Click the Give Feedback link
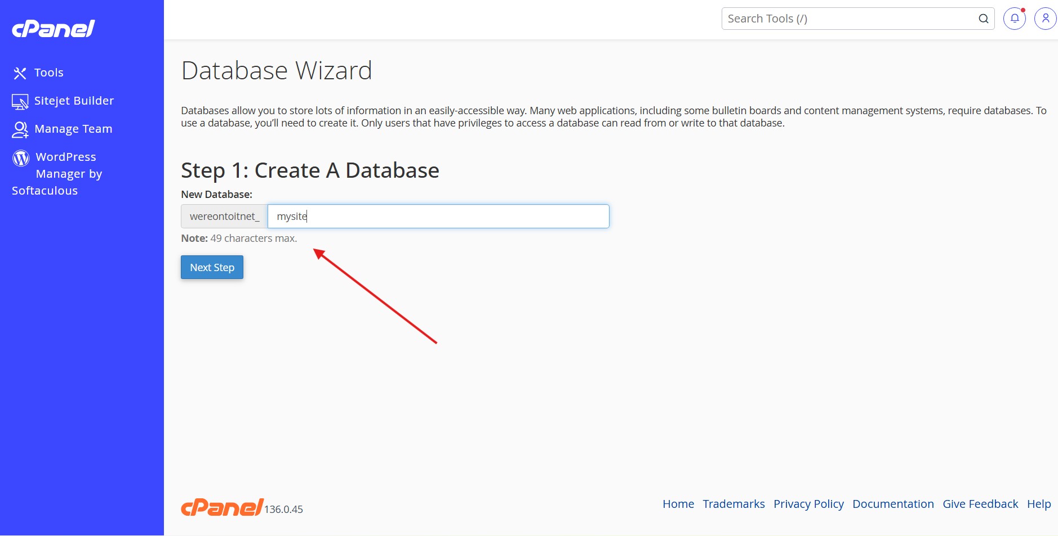The height and width of the screenshot is (536, 1058). [x=980, y=504]
